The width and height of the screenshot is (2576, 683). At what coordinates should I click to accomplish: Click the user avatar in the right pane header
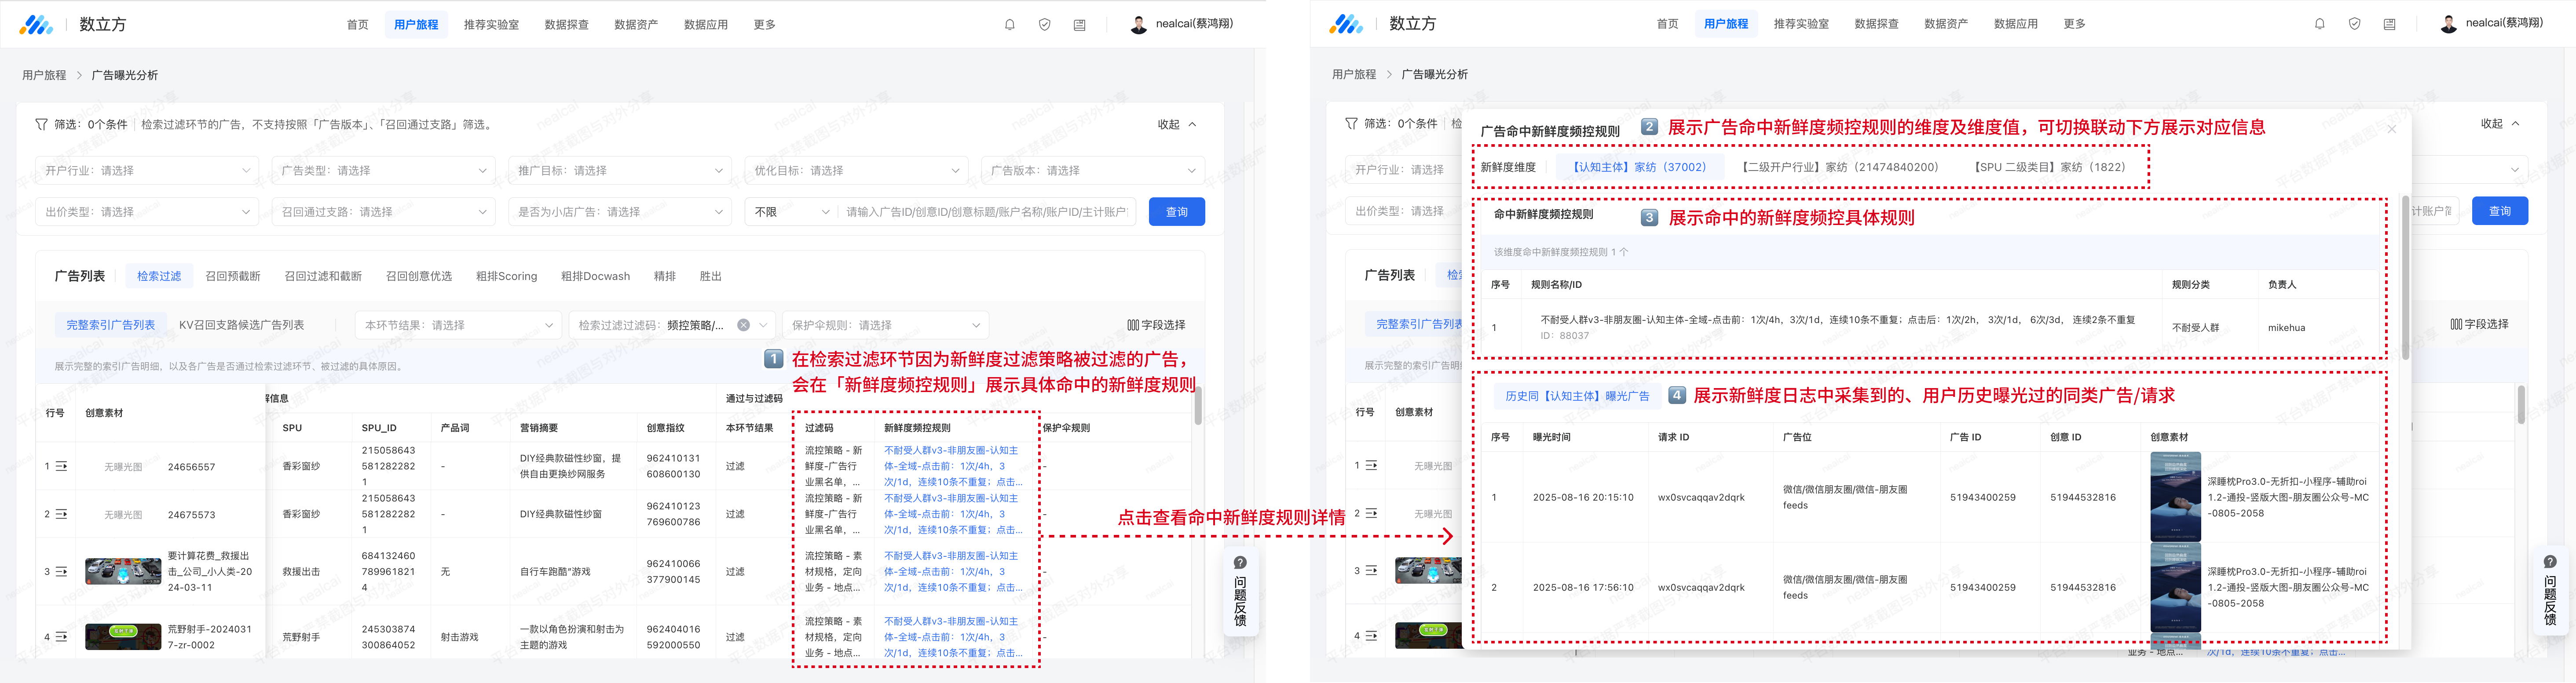[x=2448, y=24]
